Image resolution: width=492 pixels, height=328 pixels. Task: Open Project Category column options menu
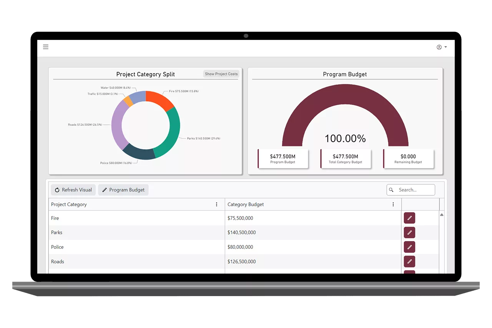coord(216,205)
